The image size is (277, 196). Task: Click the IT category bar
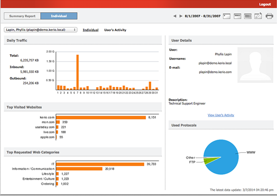click(100, 164)
